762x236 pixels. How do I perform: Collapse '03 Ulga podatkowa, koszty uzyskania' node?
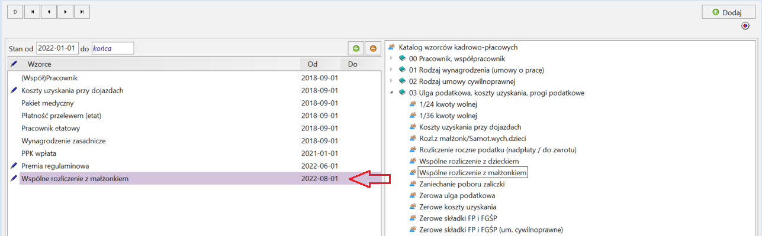(392, 93)
